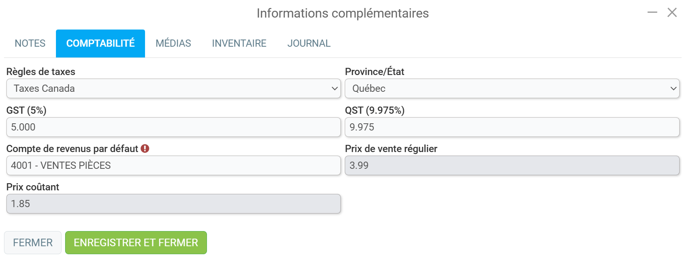Click the Prix coûtant field

tap(173, 204)
